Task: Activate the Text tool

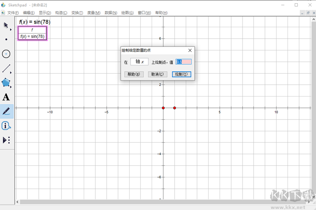Action: point(6,97)
